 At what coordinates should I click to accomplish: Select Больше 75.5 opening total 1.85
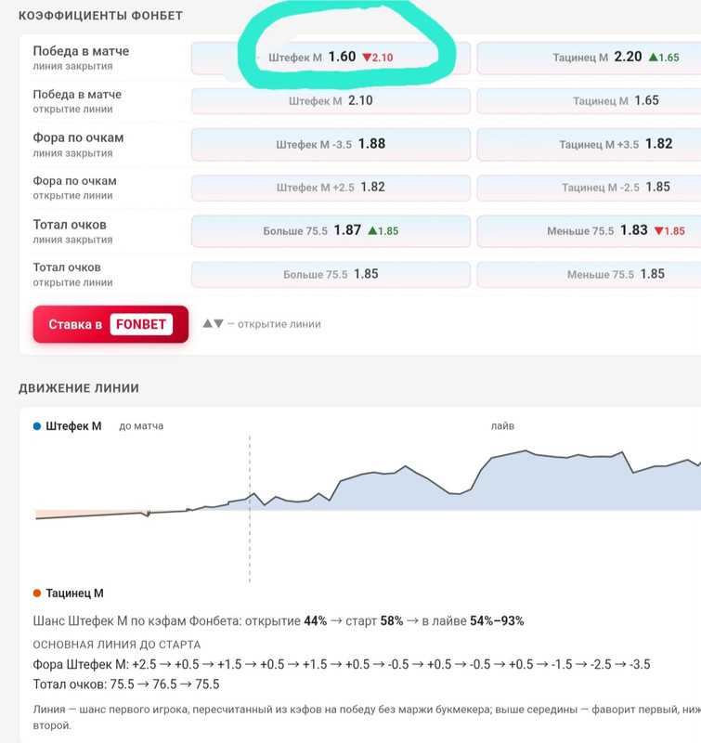pyautogui.click(x=331, y=274)
